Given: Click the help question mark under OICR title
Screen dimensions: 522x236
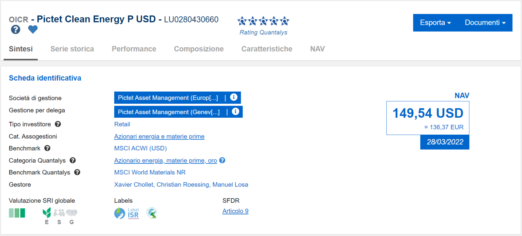Looking at the screenshot, I should click(x=16, y=30).
